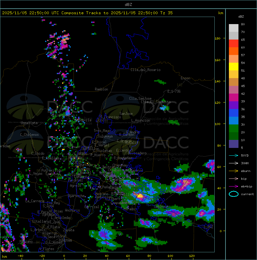The width and height of the screenshot is (257, 260).
Task: Click the 'Chapanay' map label
Action: 120,165
